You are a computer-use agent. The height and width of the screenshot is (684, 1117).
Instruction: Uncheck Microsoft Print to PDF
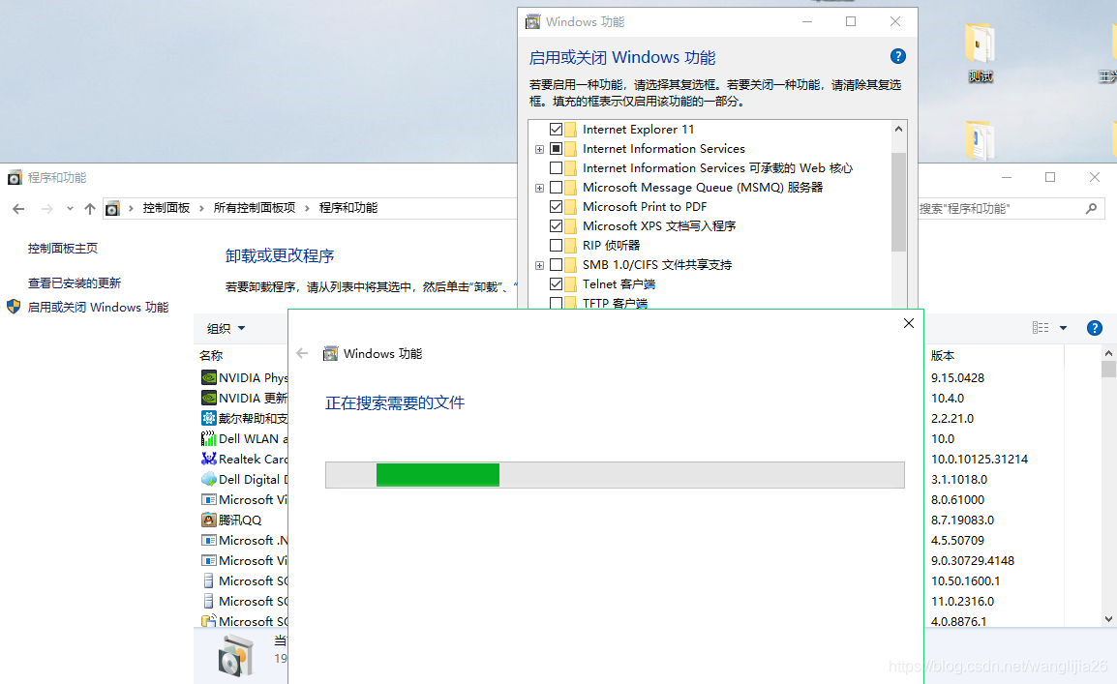point(557,206)
